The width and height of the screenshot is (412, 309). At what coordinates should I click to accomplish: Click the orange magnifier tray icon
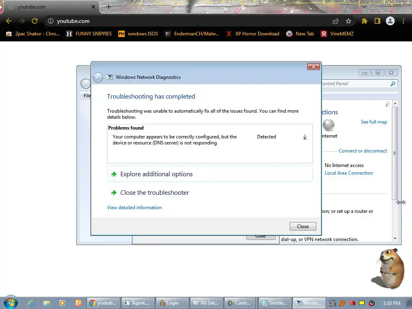point(342,303)
